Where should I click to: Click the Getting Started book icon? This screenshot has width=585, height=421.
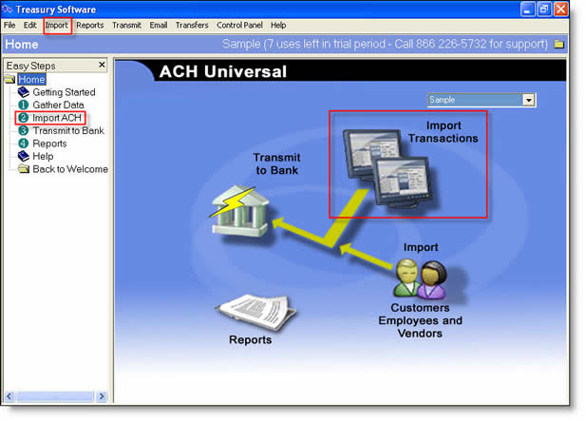click(x=24, y=92)
